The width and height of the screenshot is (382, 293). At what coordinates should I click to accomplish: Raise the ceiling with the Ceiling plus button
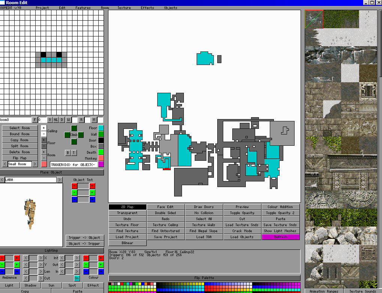click(44, 128)
